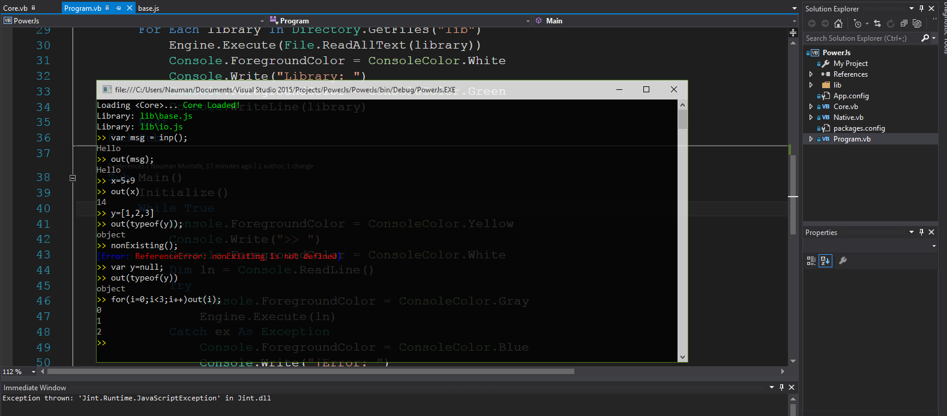Click the split editor icon above scrollbar
The height and width of the screenshot is (416, 947).
pos(793,32)
